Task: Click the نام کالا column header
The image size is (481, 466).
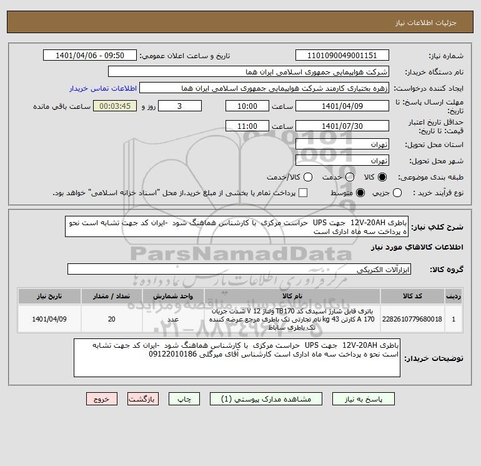Action: coord(292,296)
